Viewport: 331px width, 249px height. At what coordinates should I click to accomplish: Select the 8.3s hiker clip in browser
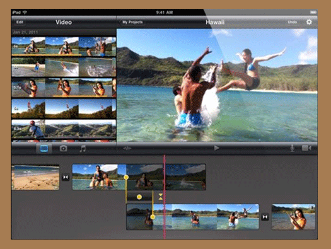tap(64, 129)
